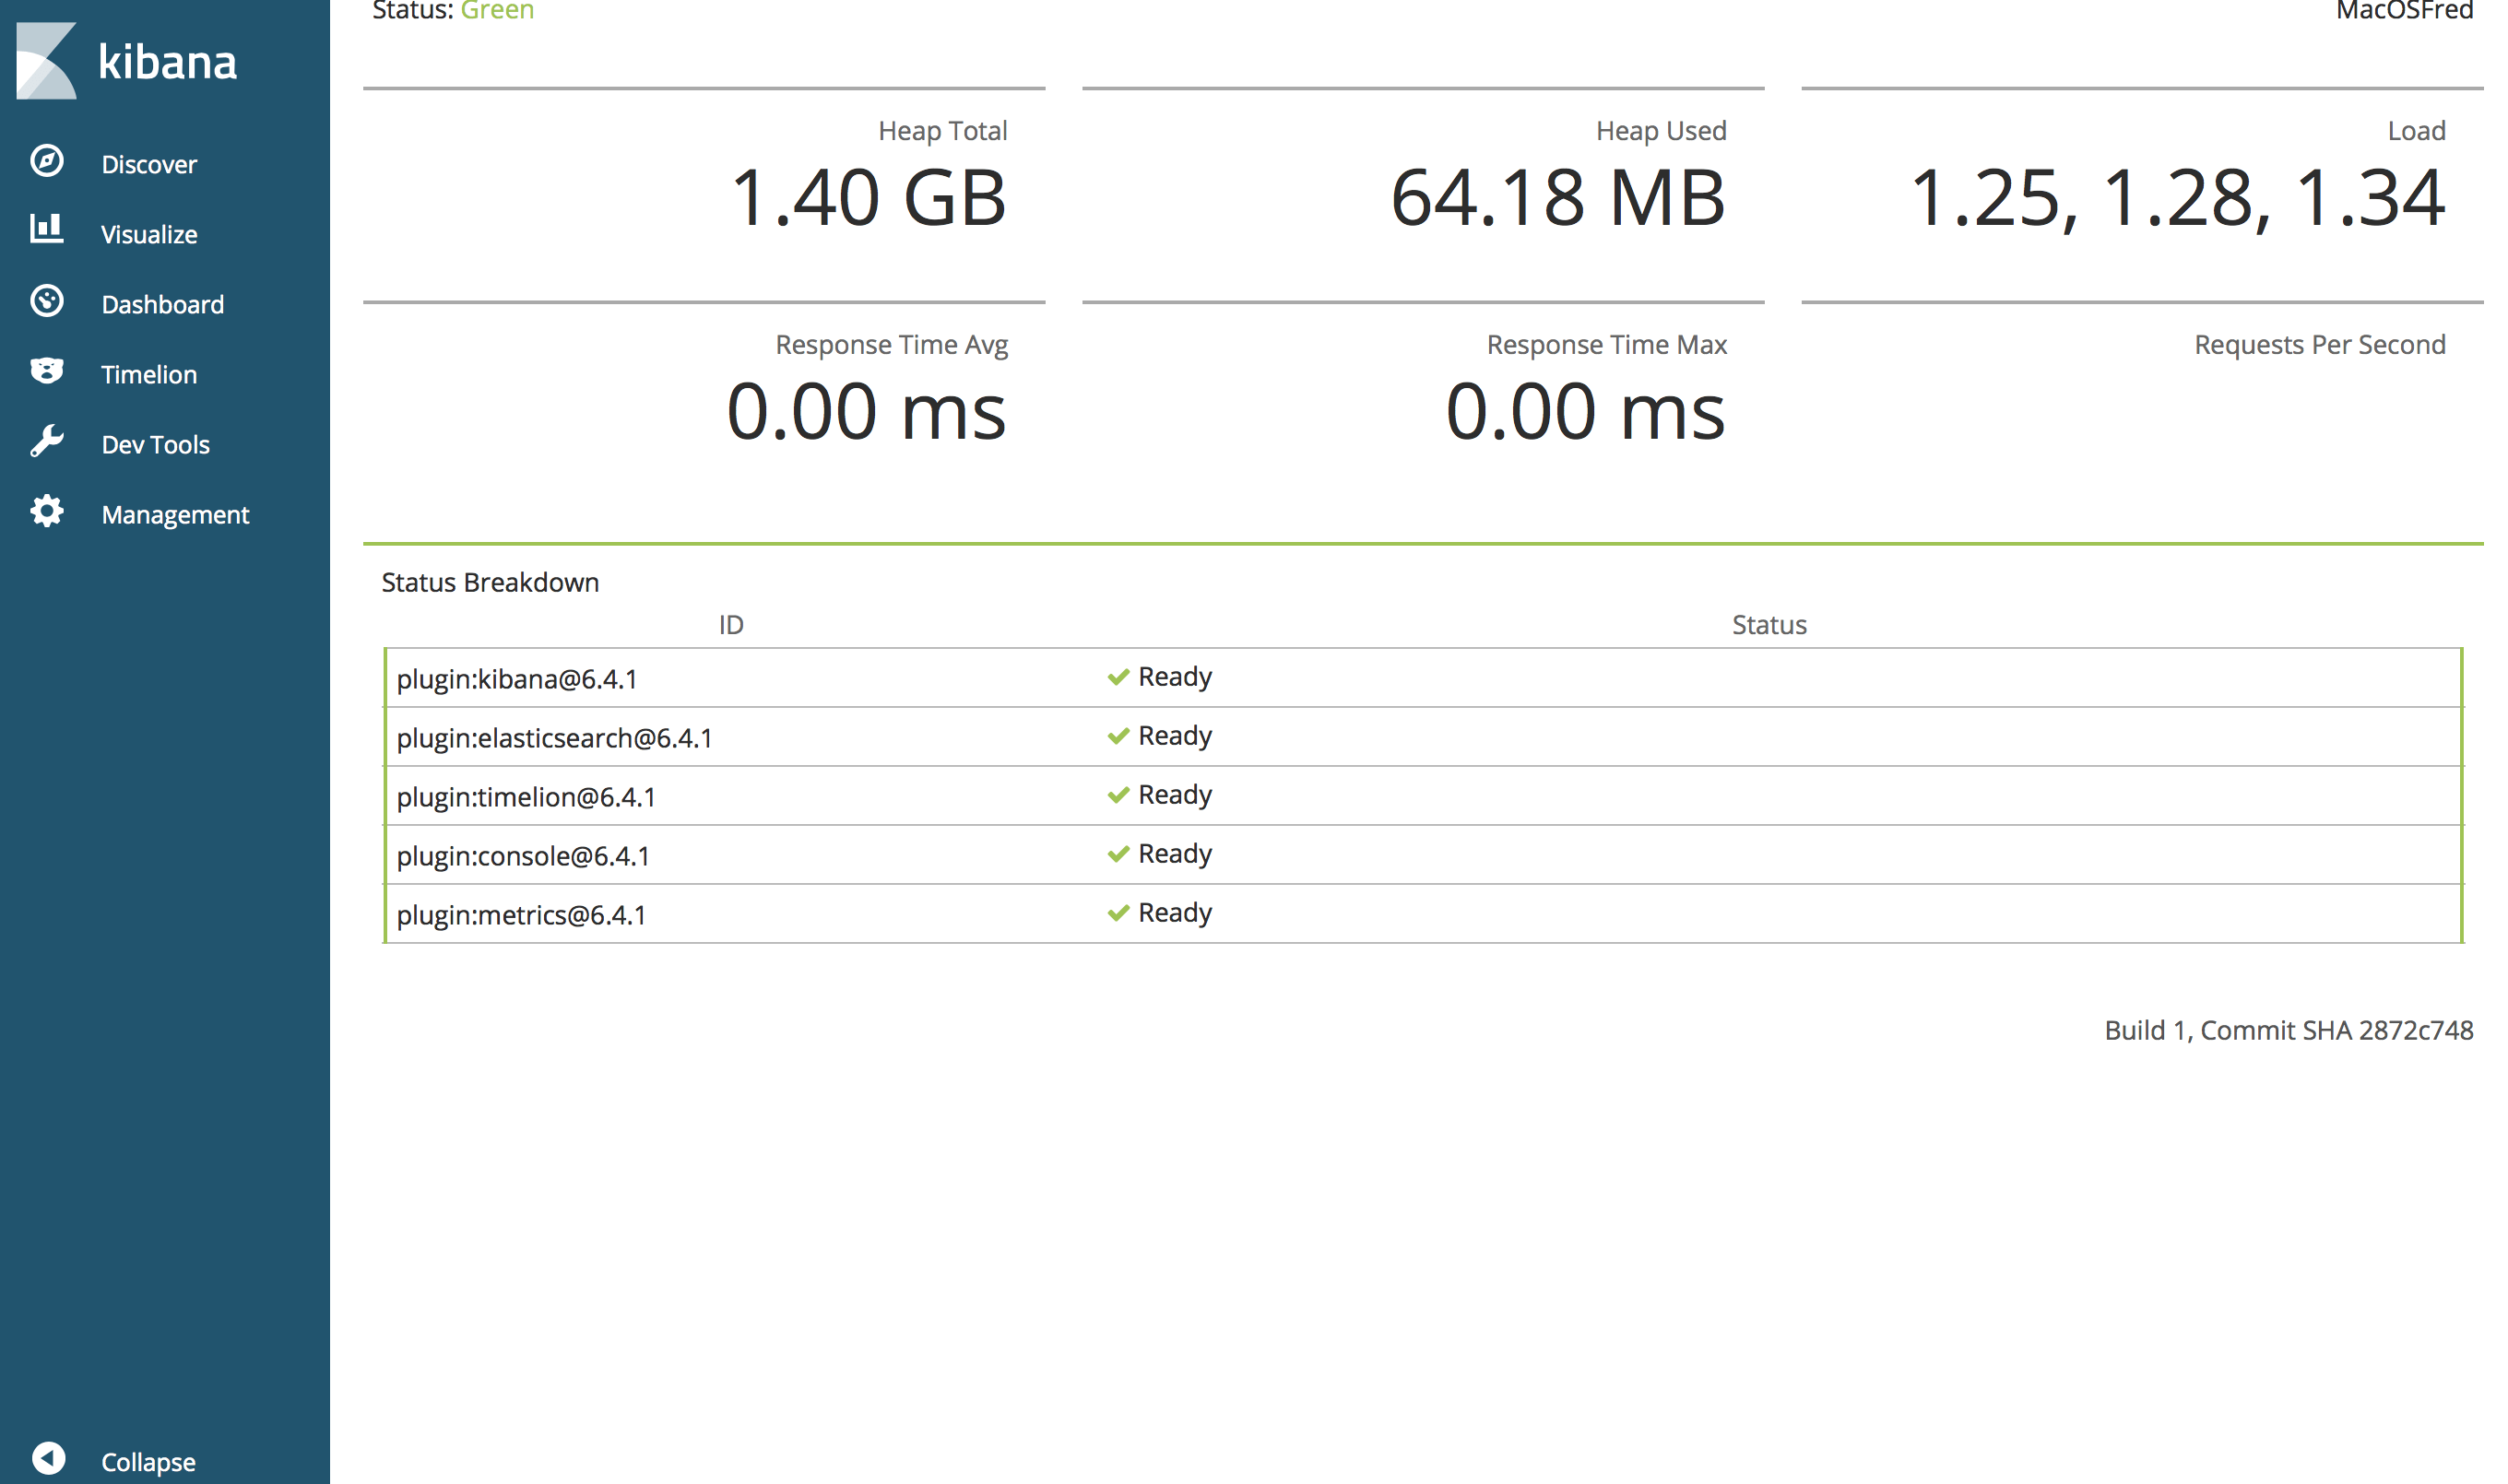Click the Response Time Avg label
Screen dimensions: 2508x1484
[x=892, y=345]
